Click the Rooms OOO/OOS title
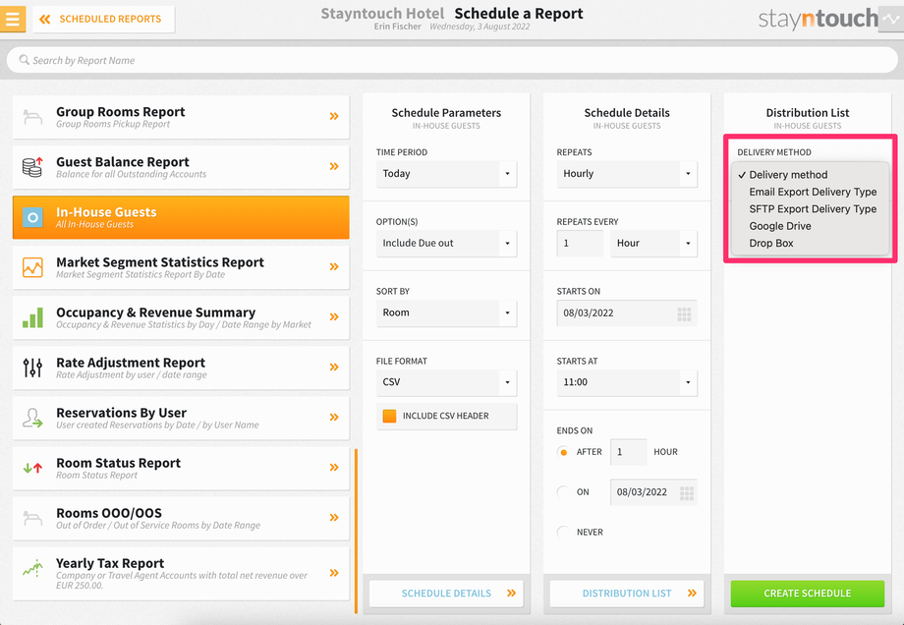The image size is (904, 625). point(109,513)
